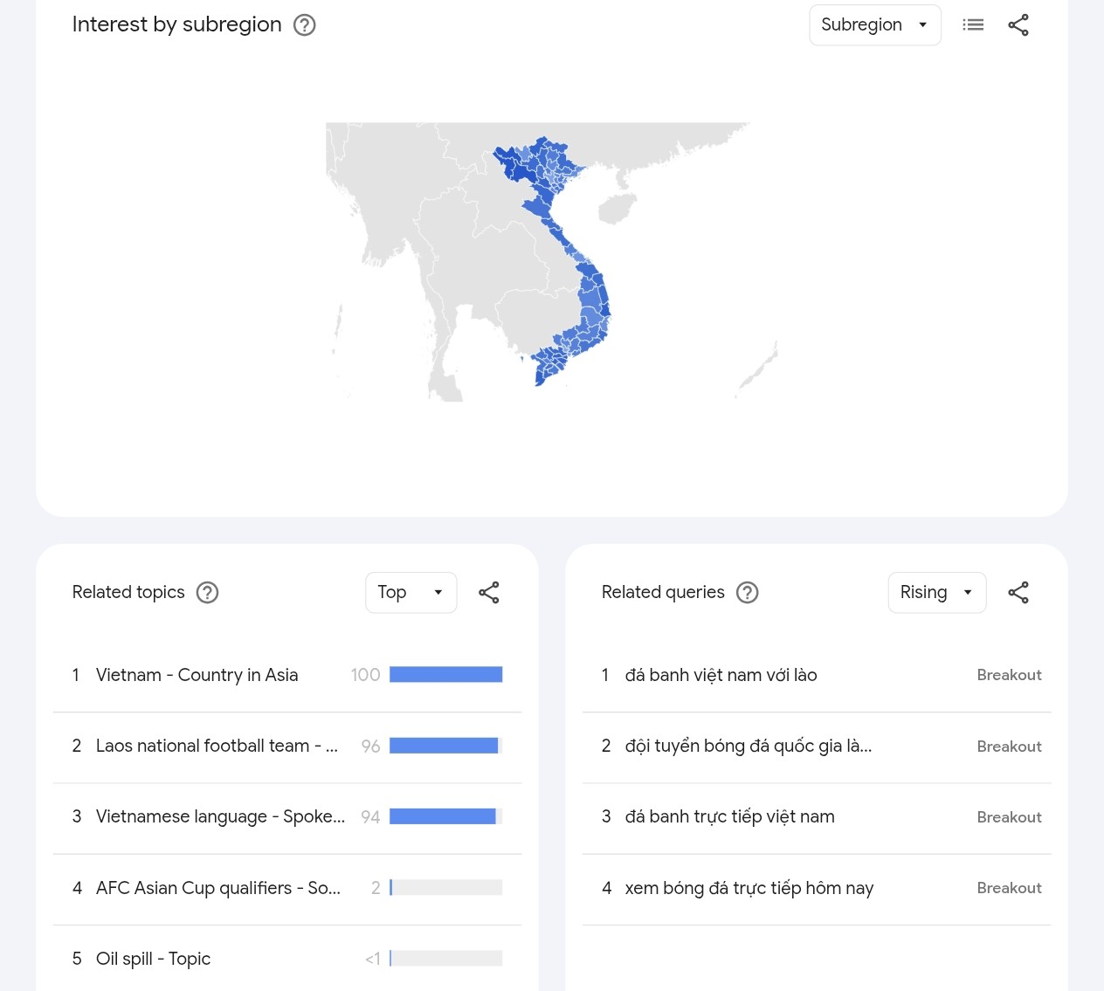The image size is (1104, 991).
Task: Open Laos national football team topic
Action: [217, 746]
